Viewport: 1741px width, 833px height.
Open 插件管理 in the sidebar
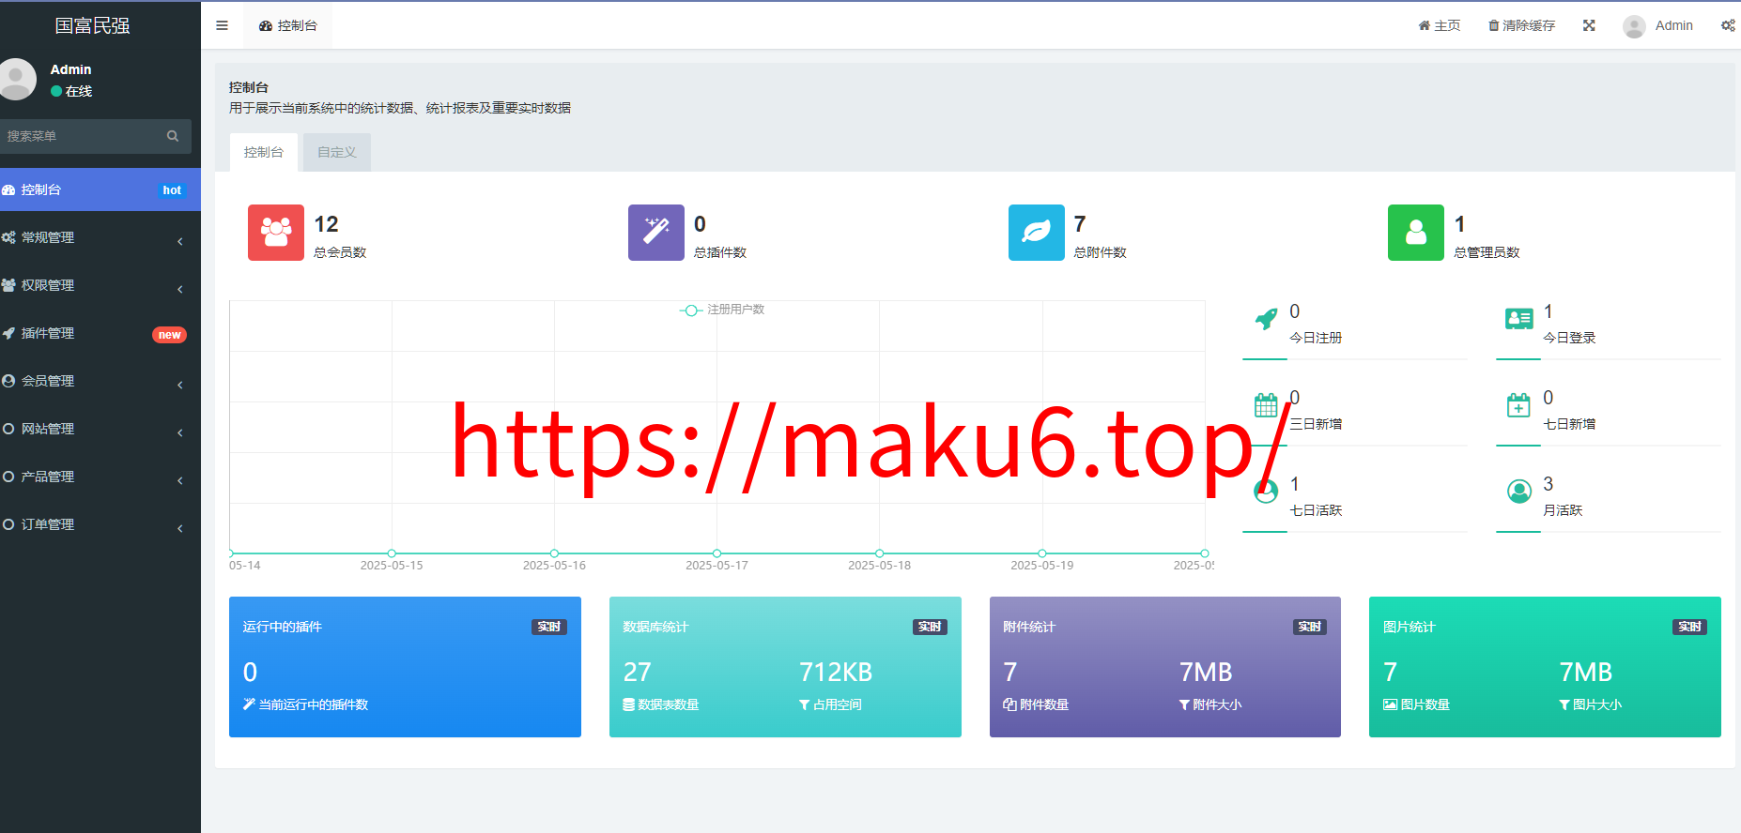(x=100, y=333)
